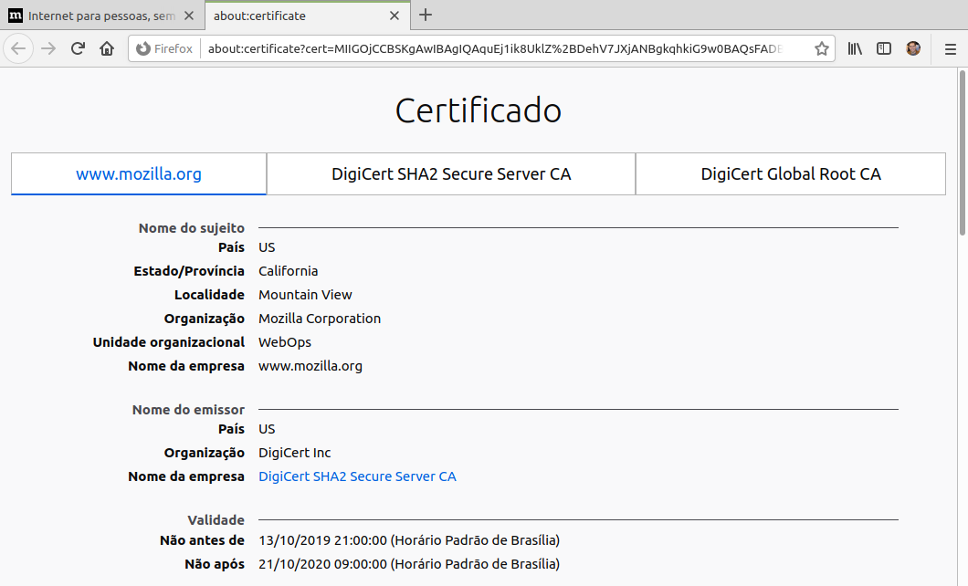Click the Nome do emissor section label
The height and width of the screenshot is (586, 968).
coord(188,410)
